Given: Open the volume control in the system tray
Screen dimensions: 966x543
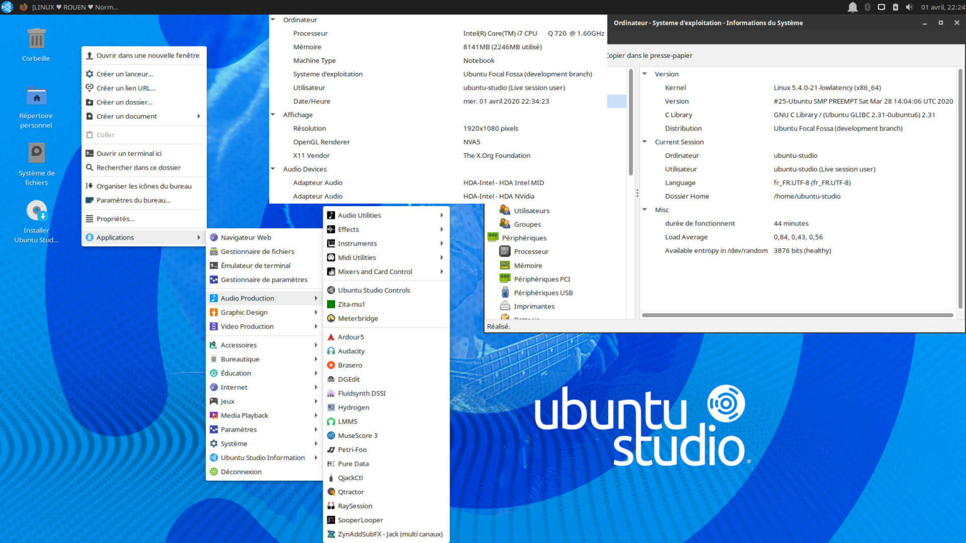Looking at the screenshot, I should [x=908, y=7].
